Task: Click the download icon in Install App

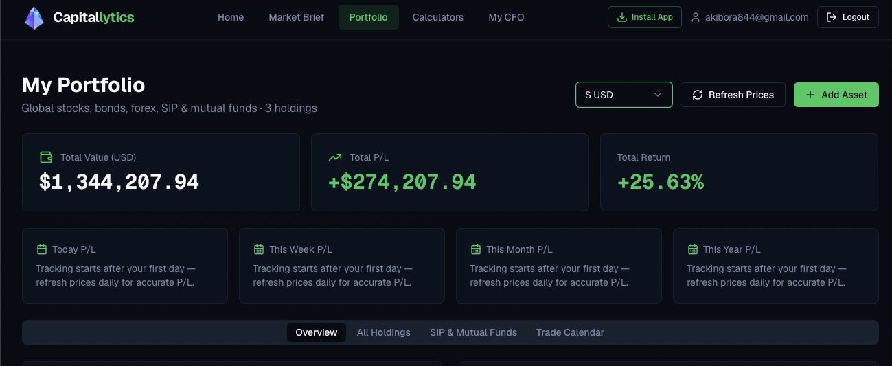Action: (x=622, y=17)
